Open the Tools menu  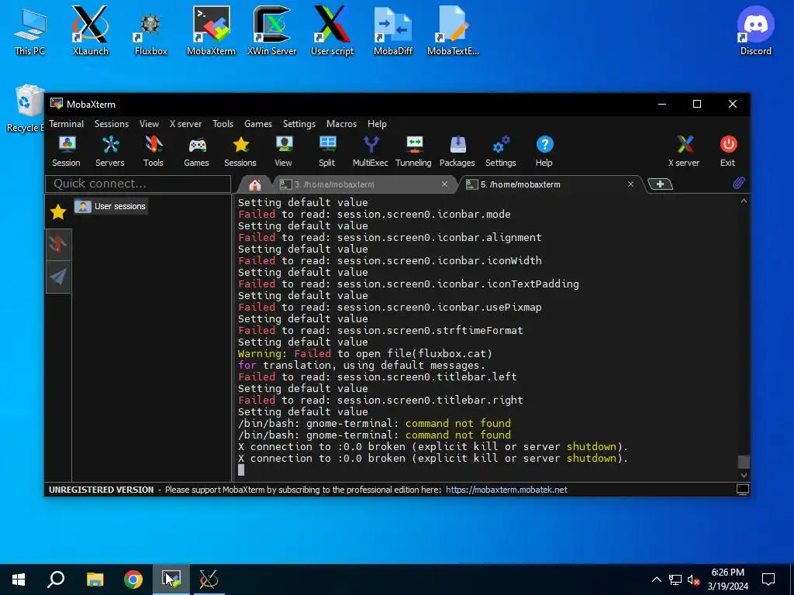coord(223,124)
